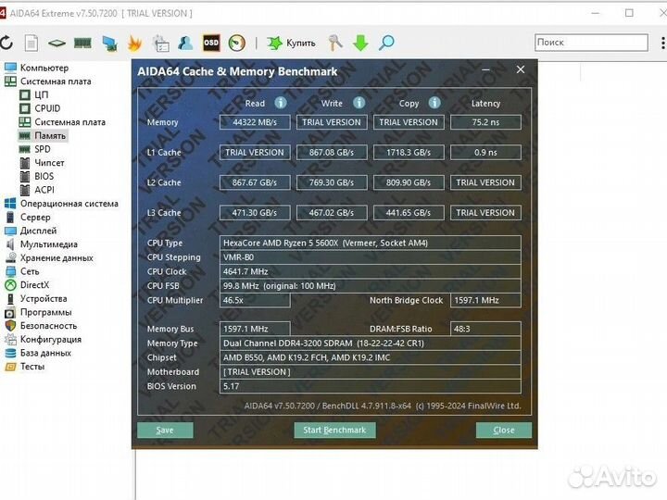The width and height of the screenshot is (667, 500).
Task: Close the benchmark dialog with X
Action: coord(521,69)
